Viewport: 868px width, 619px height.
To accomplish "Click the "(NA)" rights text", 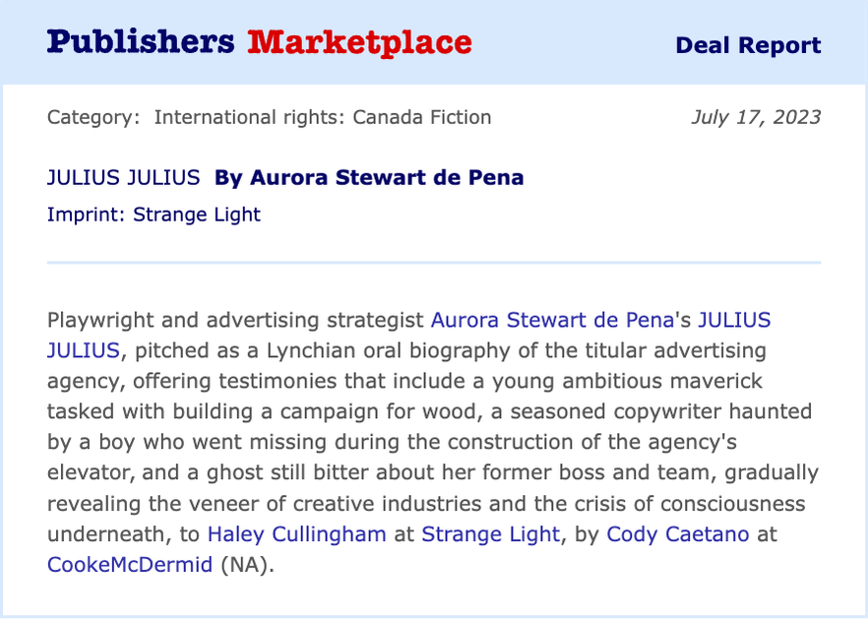I will coord(244,565).
